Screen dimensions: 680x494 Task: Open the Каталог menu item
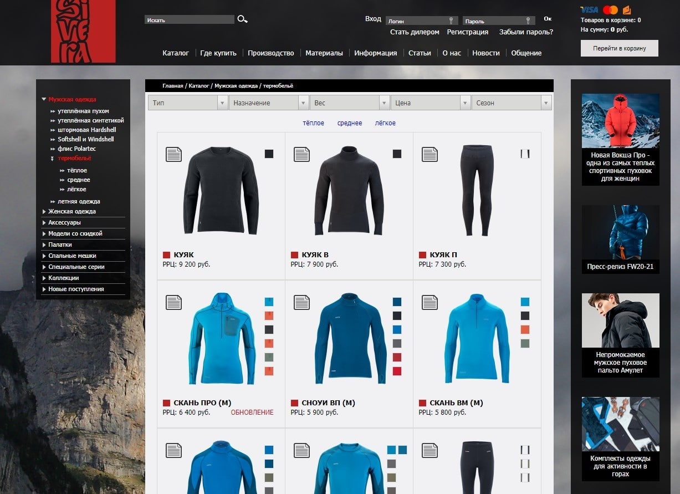(176, 53)
